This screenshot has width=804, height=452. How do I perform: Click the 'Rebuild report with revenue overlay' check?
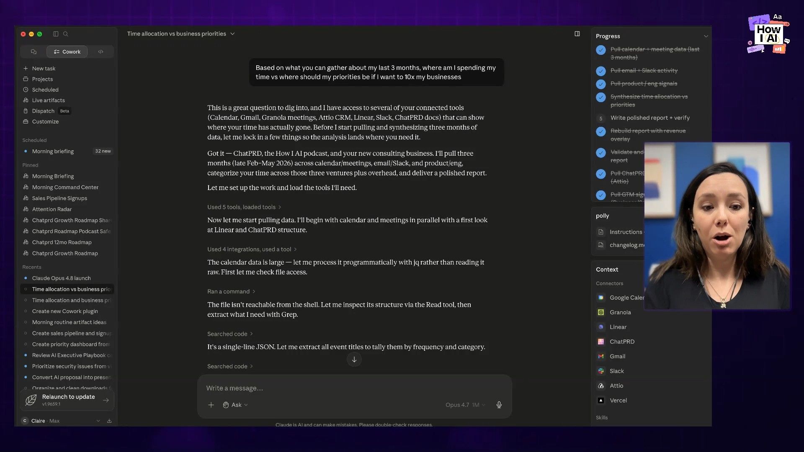(601, 132)
